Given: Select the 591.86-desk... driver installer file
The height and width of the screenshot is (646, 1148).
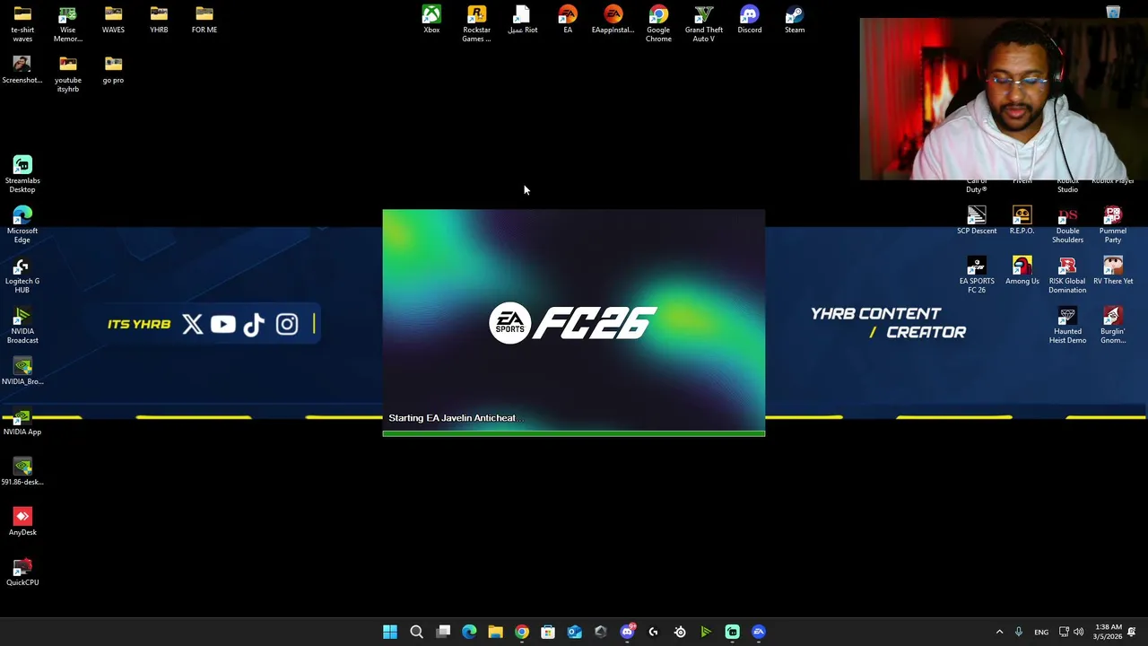Looking at the screenshot, I should pyautogui.click(x=22, y=472).
